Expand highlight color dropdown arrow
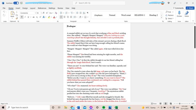This screenshot has height=110, width=196. click(51, 17)
